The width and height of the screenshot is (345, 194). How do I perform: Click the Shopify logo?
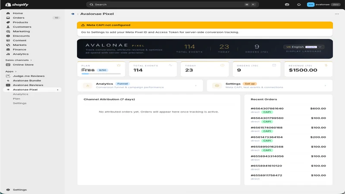17,4
